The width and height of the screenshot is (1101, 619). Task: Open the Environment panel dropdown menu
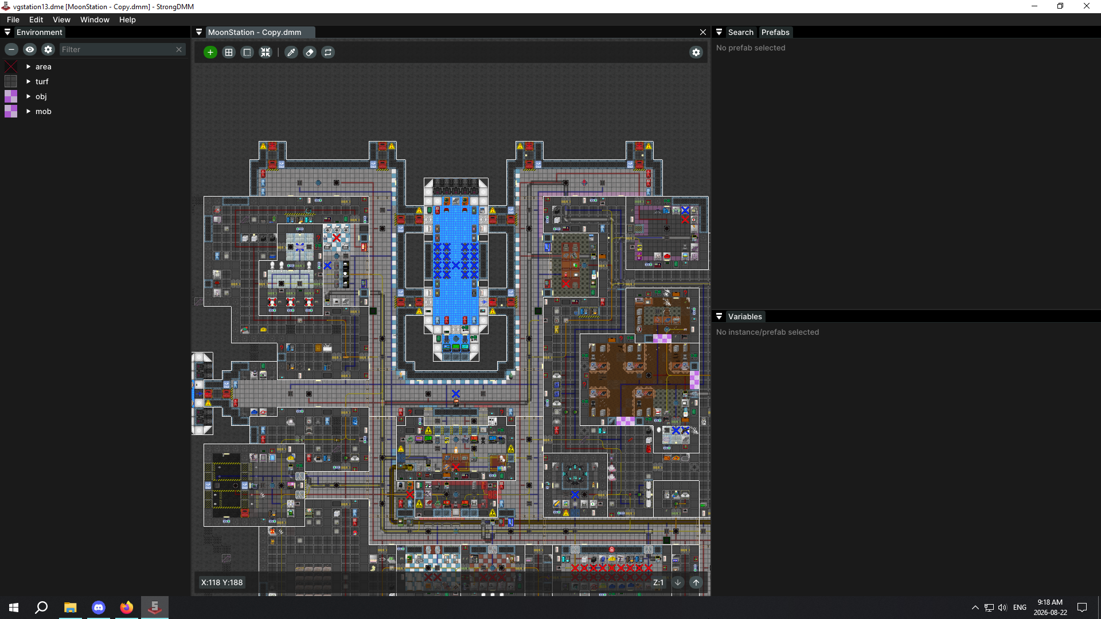point(7,32)
